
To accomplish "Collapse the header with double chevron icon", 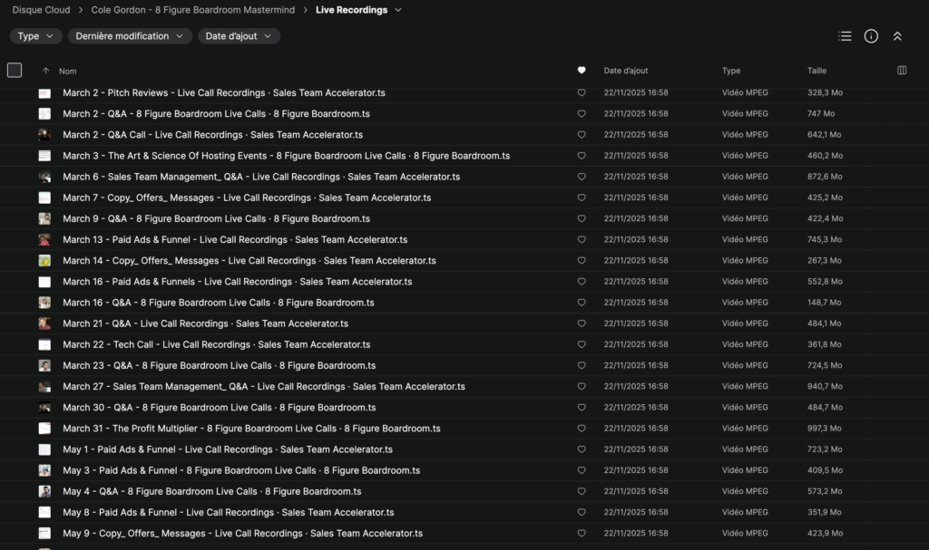I will click(897, 36).
